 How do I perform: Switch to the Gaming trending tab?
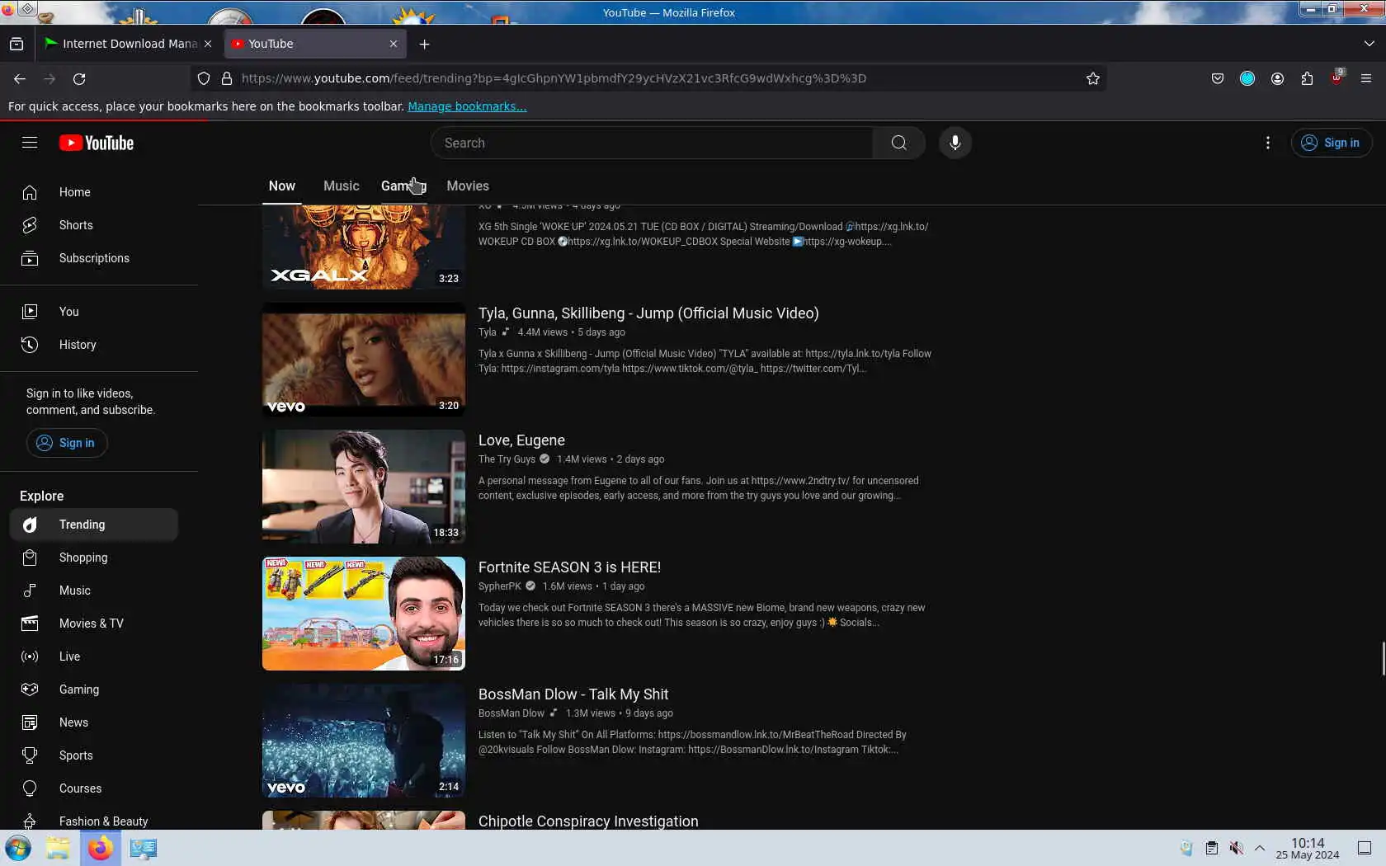[403, 186]
